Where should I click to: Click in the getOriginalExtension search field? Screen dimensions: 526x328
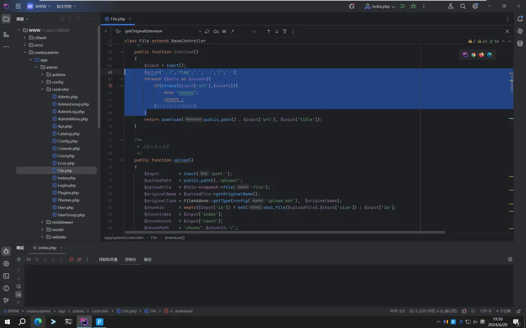pyautogui.click(x=160, y=31)
